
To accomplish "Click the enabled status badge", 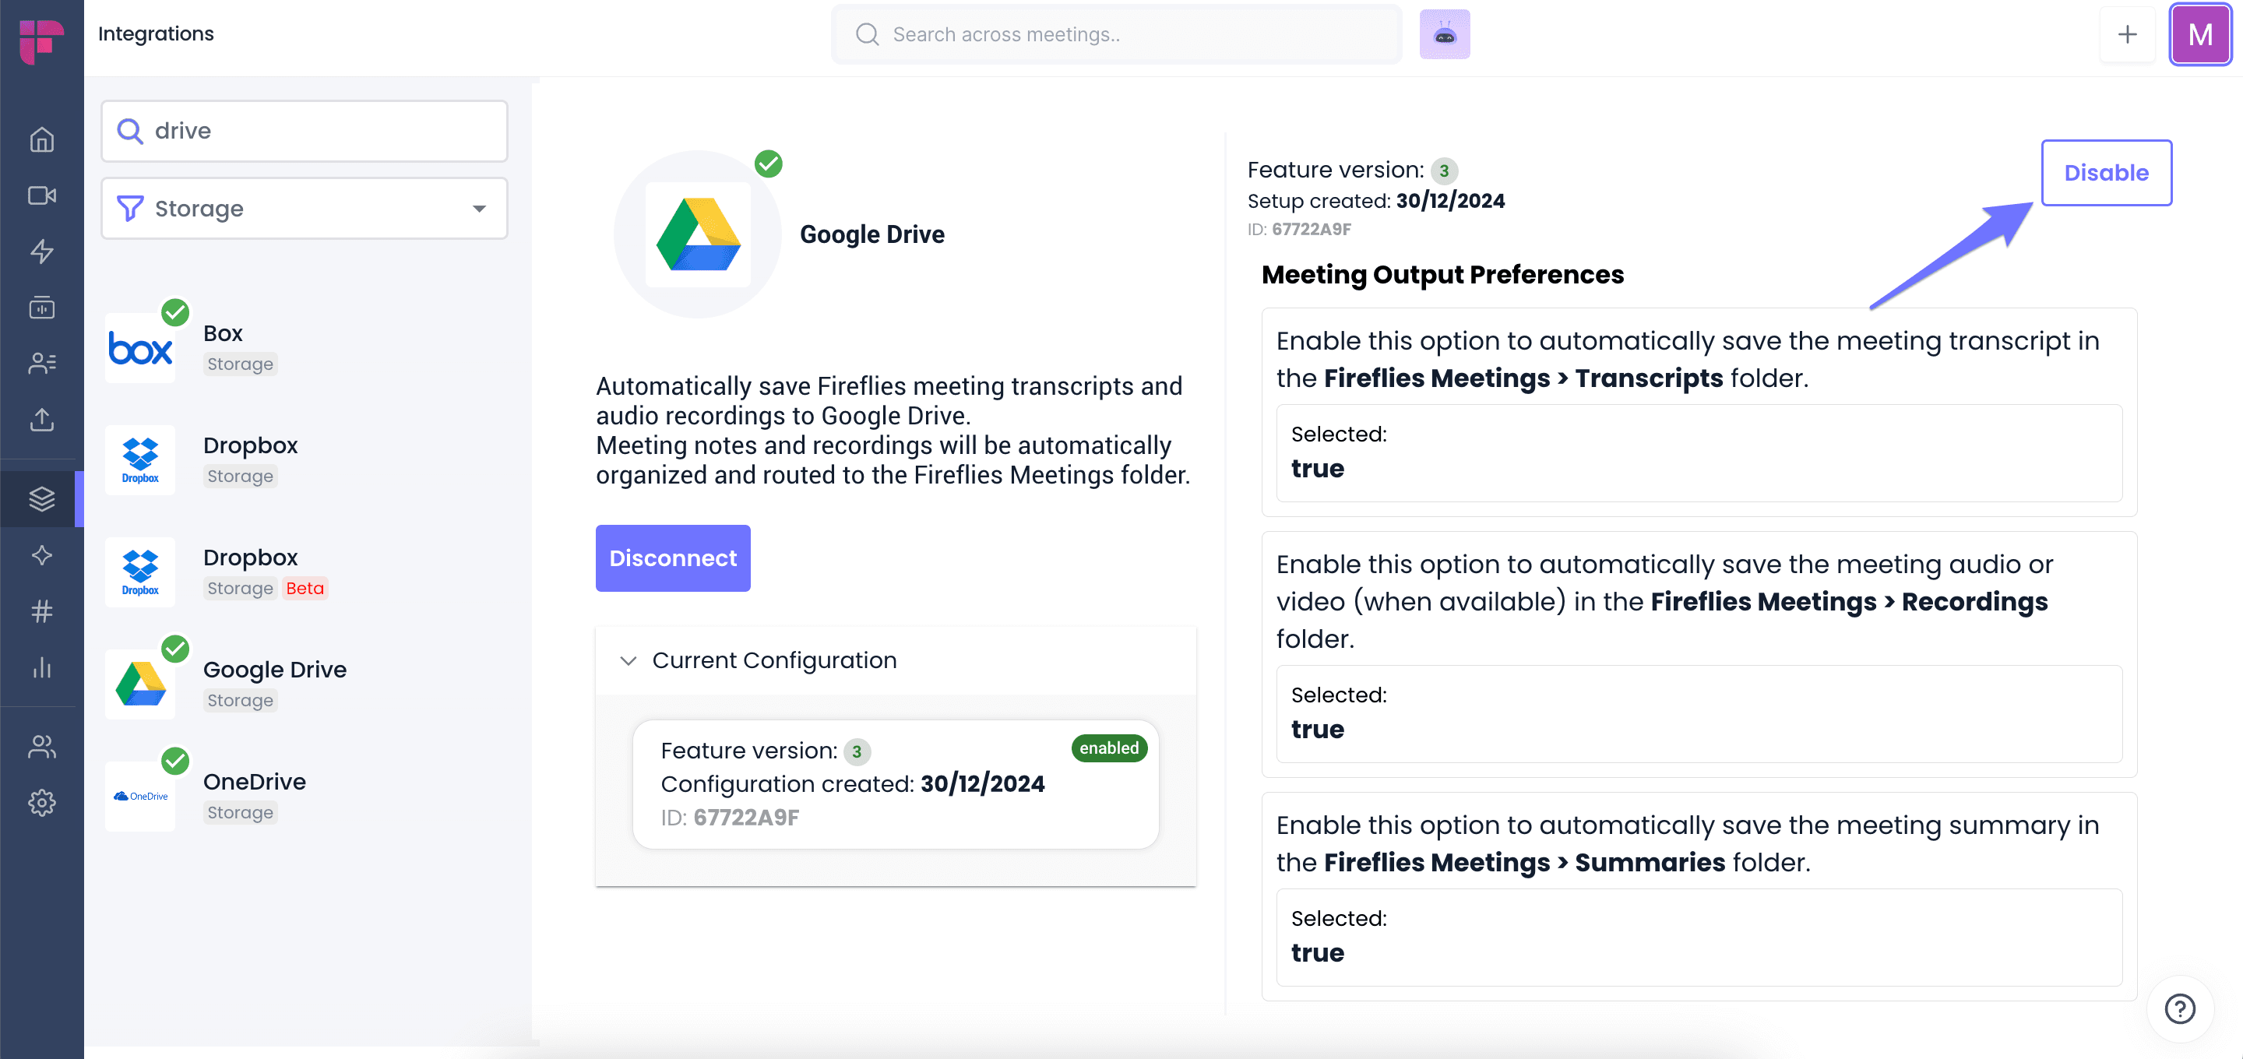I will [1108, 748].
